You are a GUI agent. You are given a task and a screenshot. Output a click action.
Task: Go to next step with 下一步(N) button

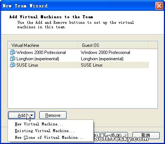pos(114,135)
